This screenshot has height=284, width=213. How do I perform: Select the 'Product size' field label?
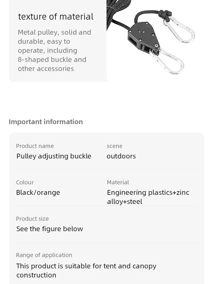click(x=32, y=219)
